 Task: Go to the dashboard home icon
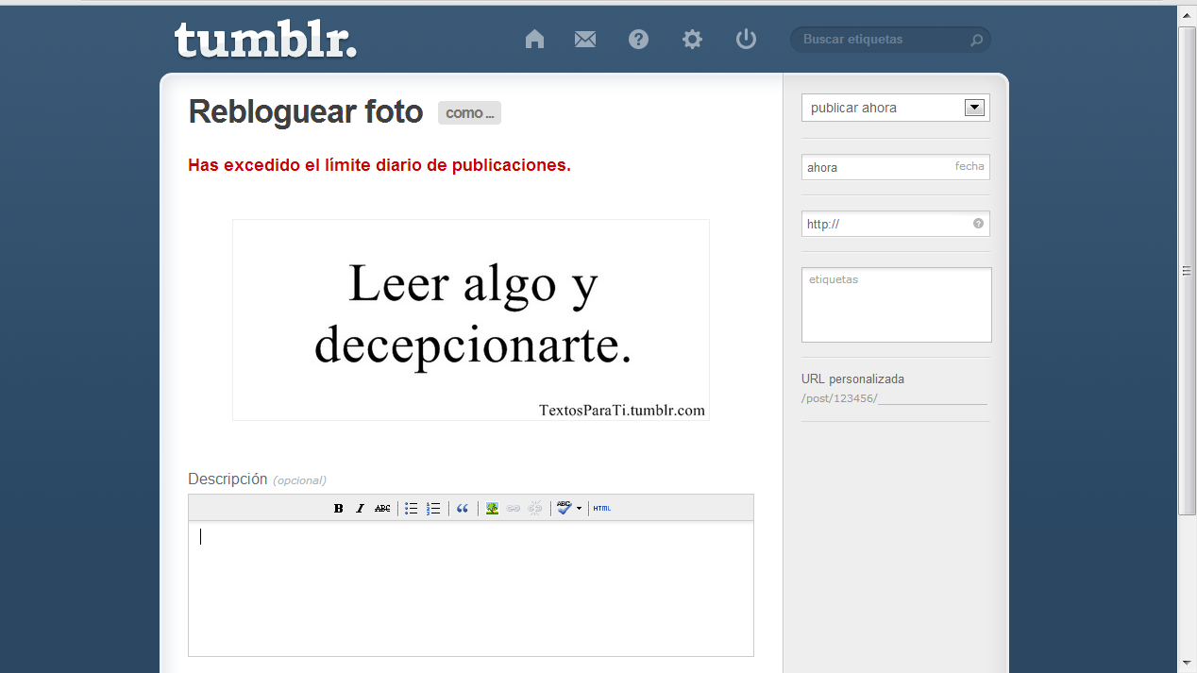pyautogui.click(x=535, y=39)
